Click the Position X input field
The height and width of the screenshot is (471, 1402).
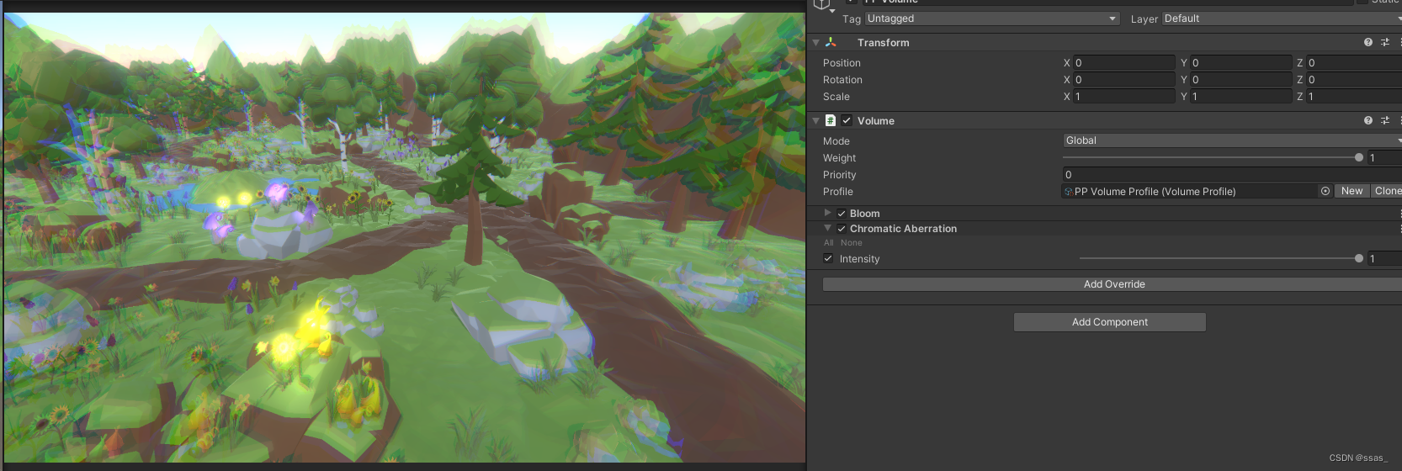[1124, 63]
